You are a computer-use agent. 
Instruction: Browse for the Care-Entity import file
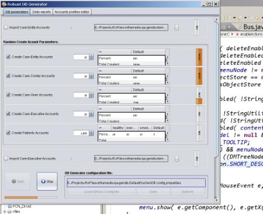point(177,27)
